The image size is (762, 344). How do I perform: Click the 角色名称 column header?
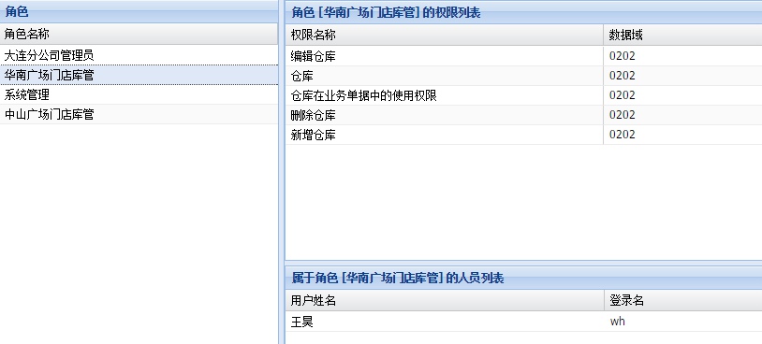[139, 35]
